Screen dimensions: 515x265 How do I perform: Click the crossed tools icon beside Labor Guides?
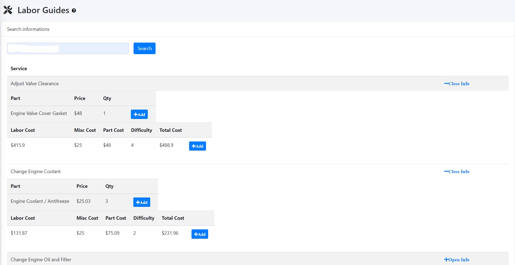pos(8,10)
